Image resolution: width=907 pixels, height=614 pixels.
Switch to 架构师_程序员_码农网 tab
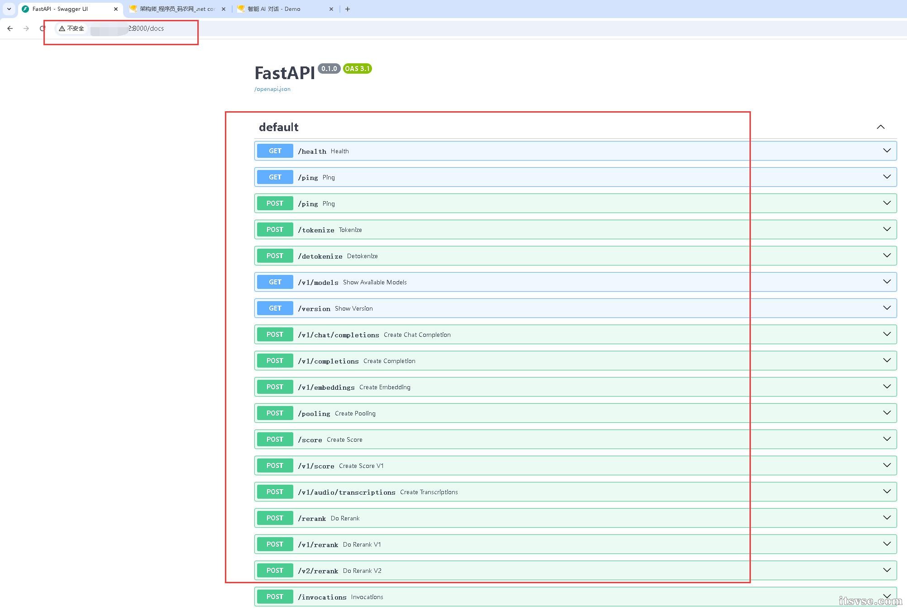[177, 9]
